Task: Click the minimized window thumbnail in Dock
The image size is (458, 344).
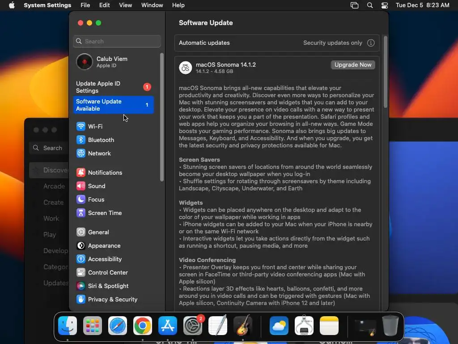Action: coord(365,327)
